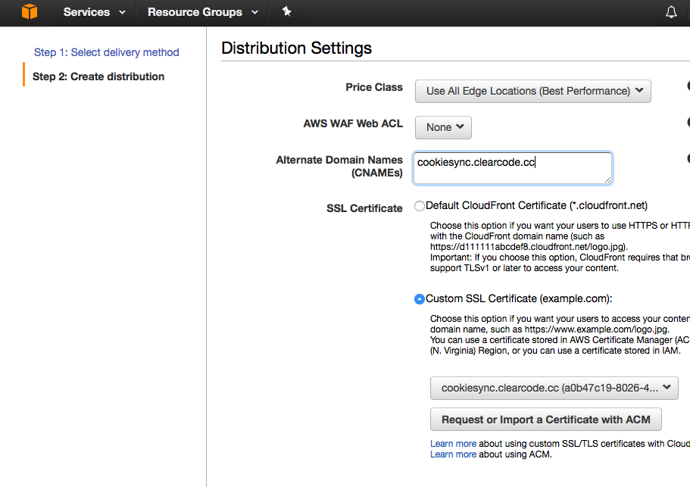
Task: Select Custom SSL Certificate radio button
Action: [x=420, y=299]
